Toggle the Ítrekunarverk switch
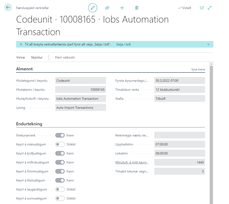The width and height of the screenshot is (229, 204). point(60,135)
